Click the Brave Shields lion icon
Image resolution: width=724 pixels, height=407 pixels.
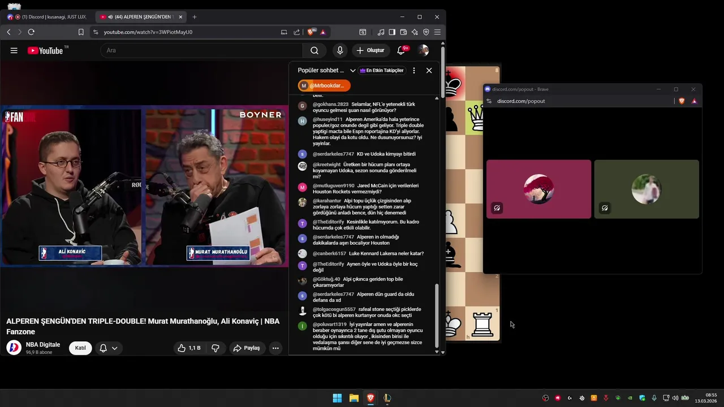click(311, 32)
